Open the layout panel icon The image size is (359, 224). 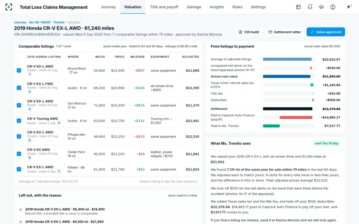[x=298, y=7]
